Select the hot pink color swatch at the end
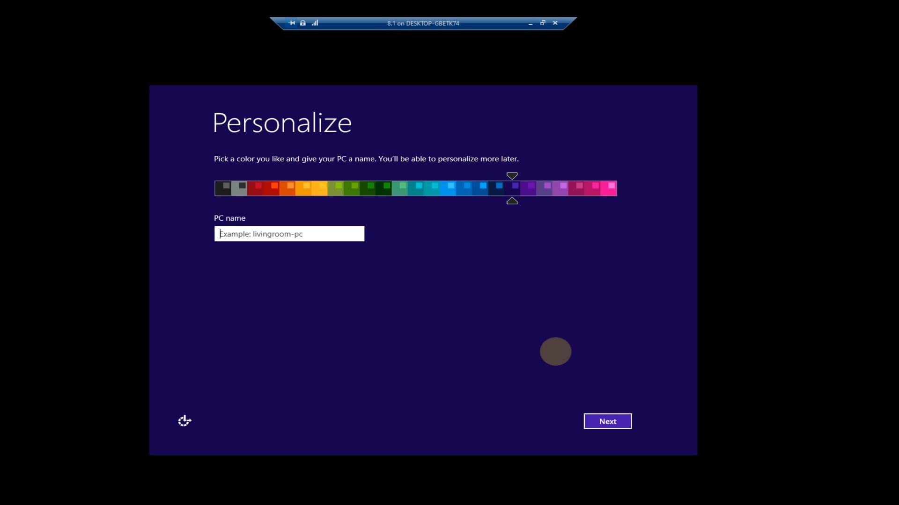This screenshot has height=505, width=899. point(609,188)
